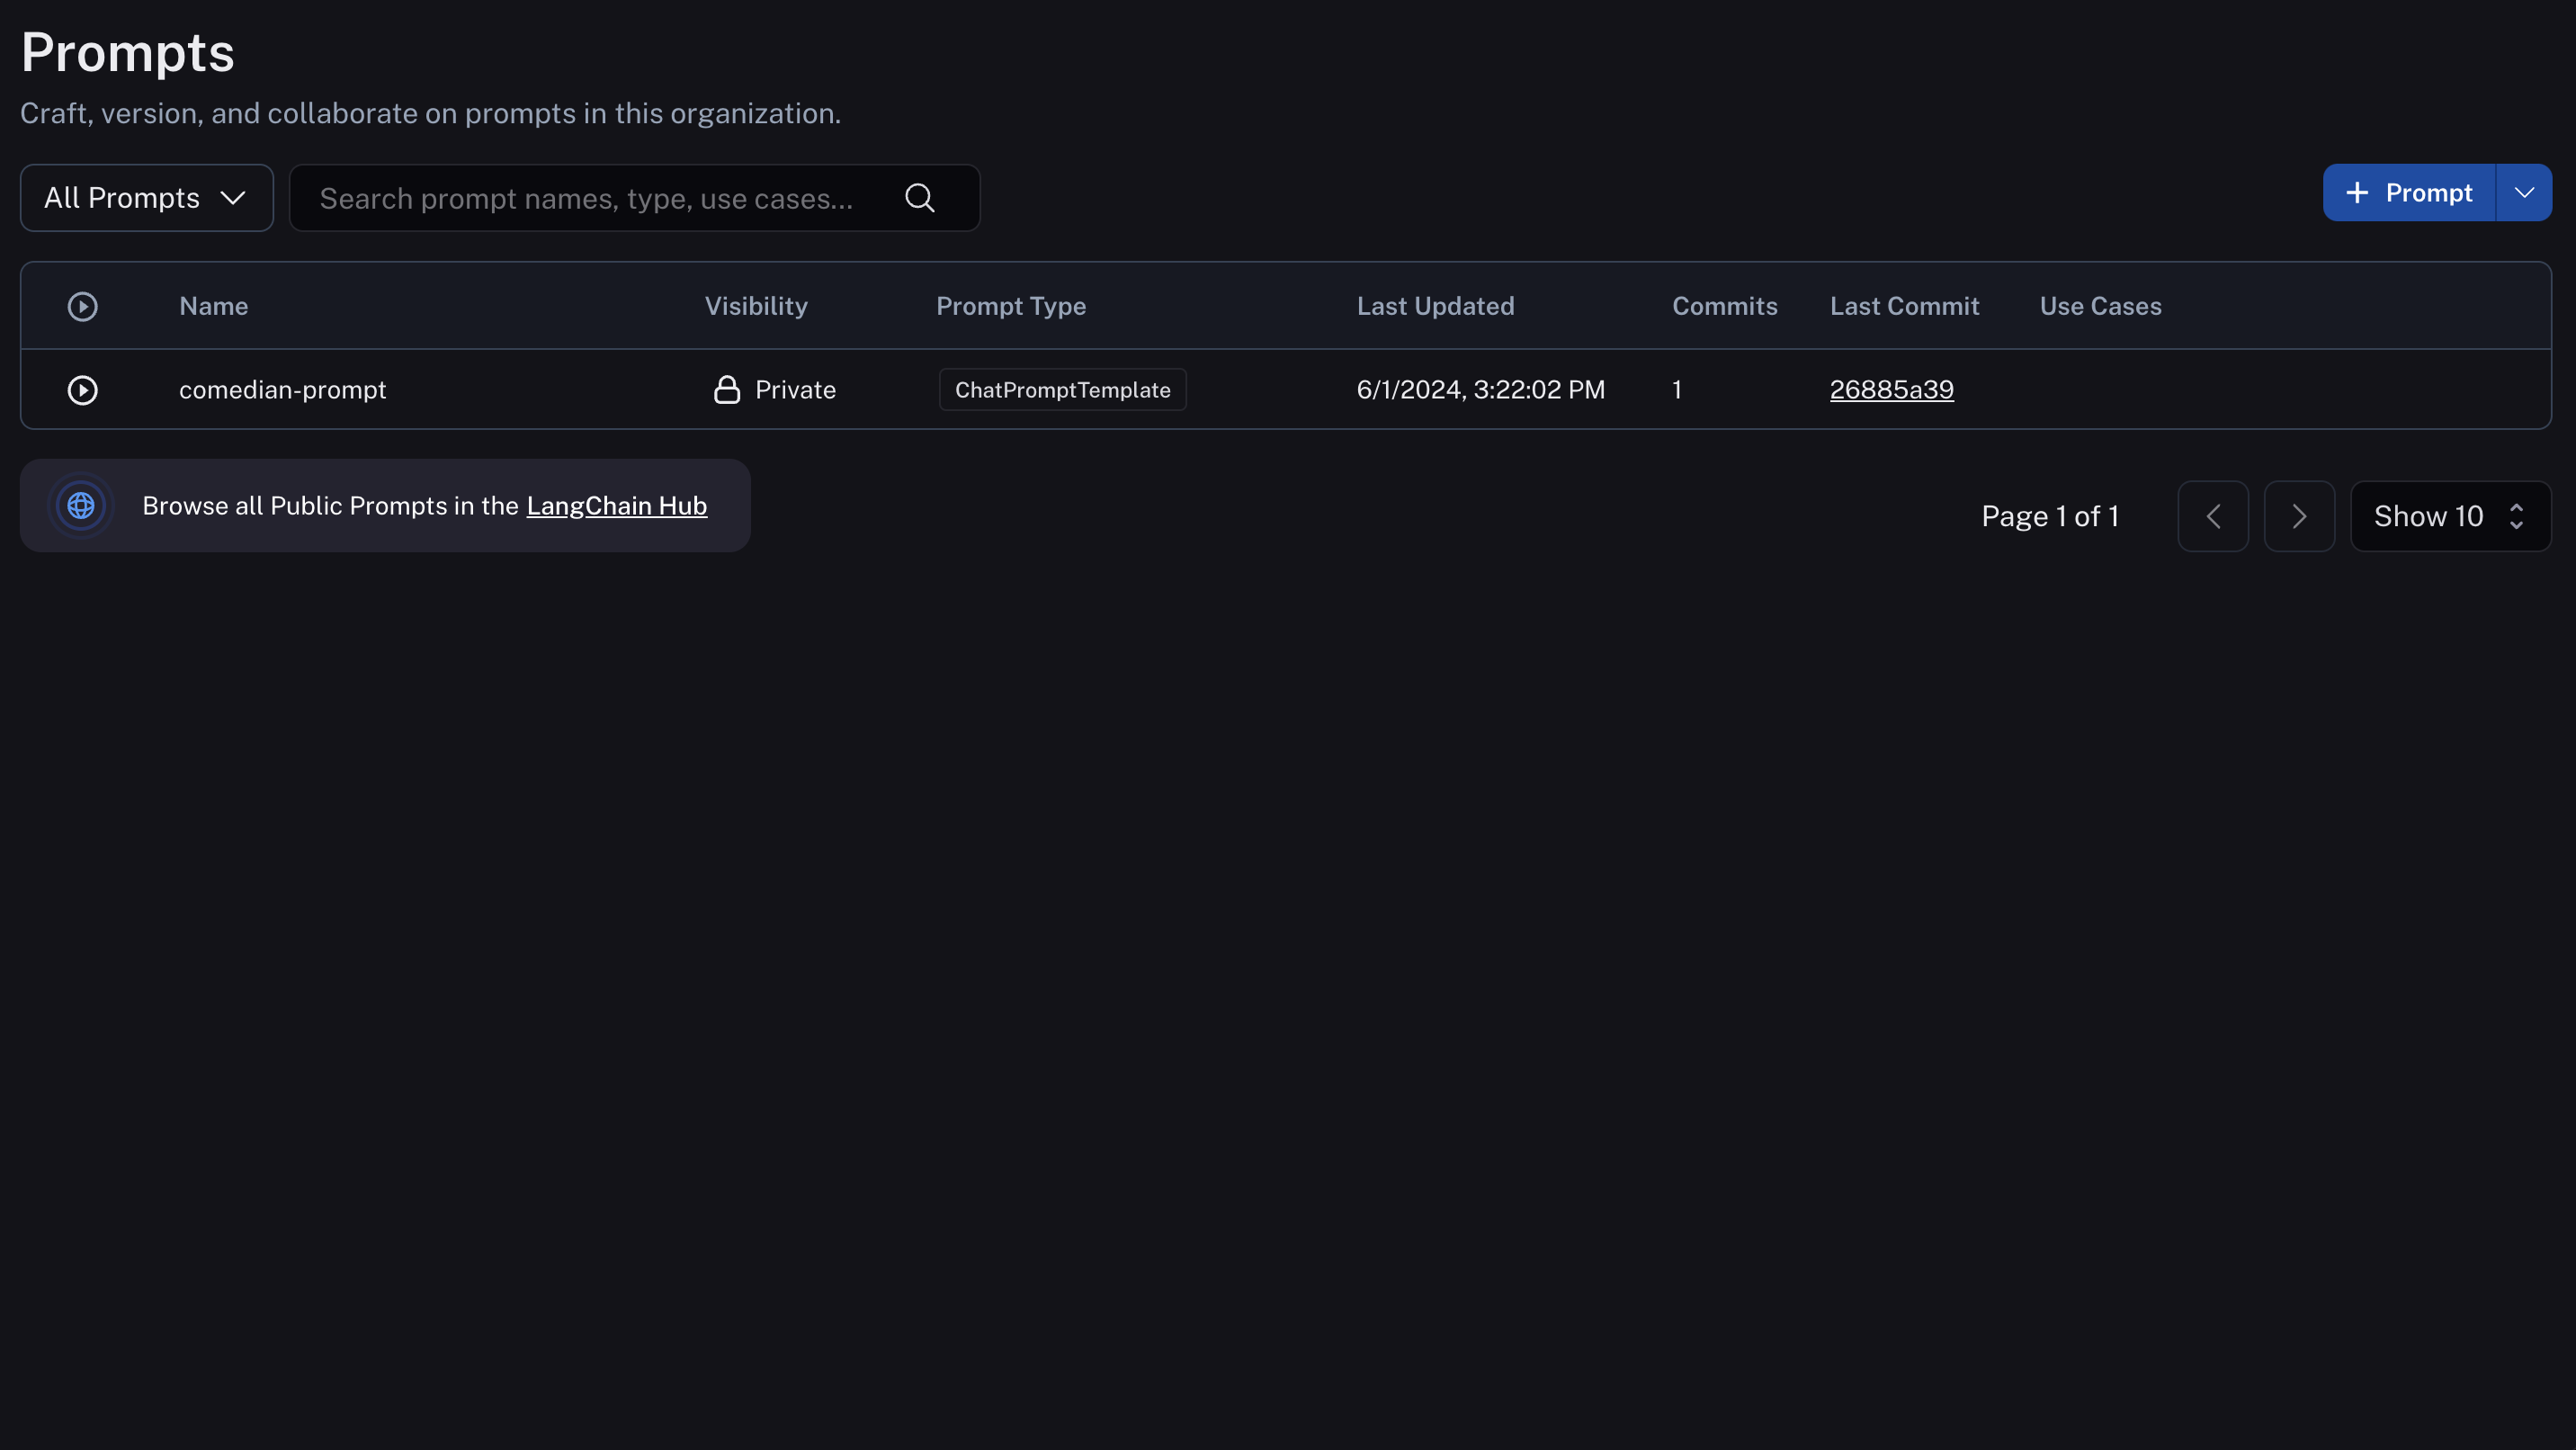The image size is (2576, 1450).
Task: Open the LangChain Hub link
Action: coord(616,506)
